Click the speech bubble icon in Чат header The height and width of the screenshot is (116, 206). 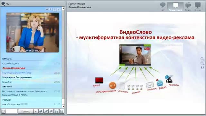click(3, 4)
